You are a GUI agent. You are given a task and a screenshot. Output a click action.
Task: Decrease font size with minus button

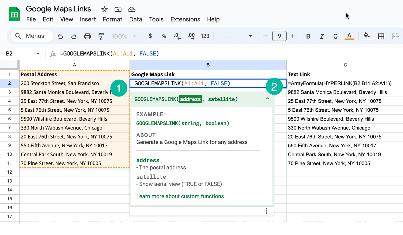click(266, 36)
